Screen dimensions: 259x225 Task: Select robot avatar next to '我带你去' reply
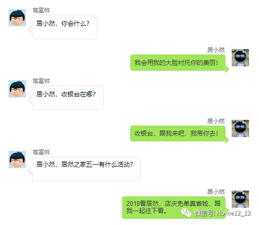coord(240,129)
